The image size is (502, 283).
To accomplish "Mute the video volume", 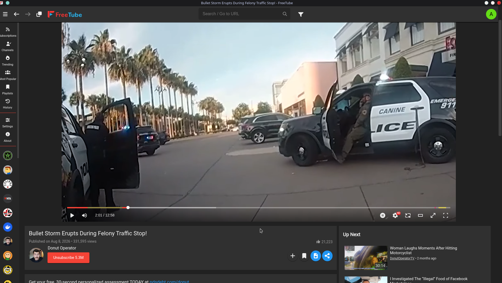I will tap(84, 215).
